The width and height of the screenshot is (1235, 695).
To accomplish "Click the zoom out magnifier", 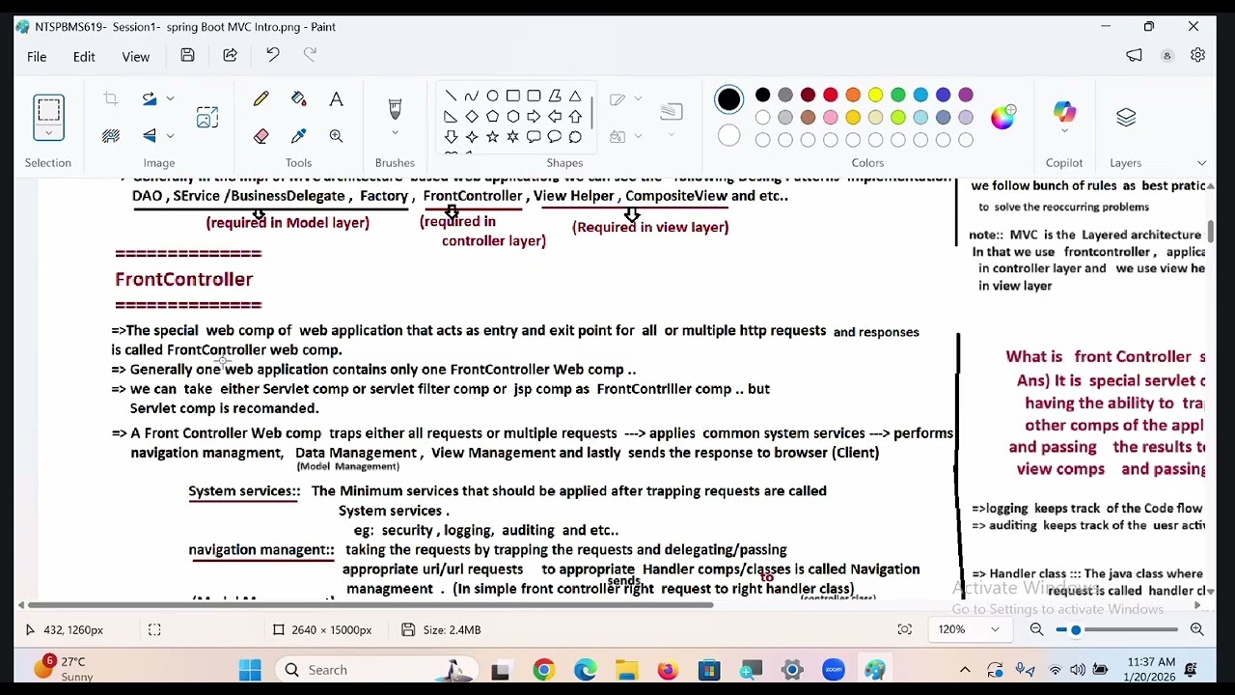I will pyautogui.click(x=1036, y=629).
